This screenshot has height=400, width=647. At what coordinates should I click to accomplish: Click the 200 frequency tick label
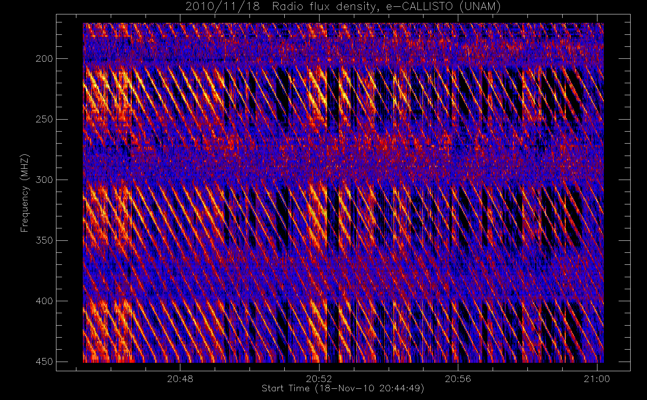[44, 59]
